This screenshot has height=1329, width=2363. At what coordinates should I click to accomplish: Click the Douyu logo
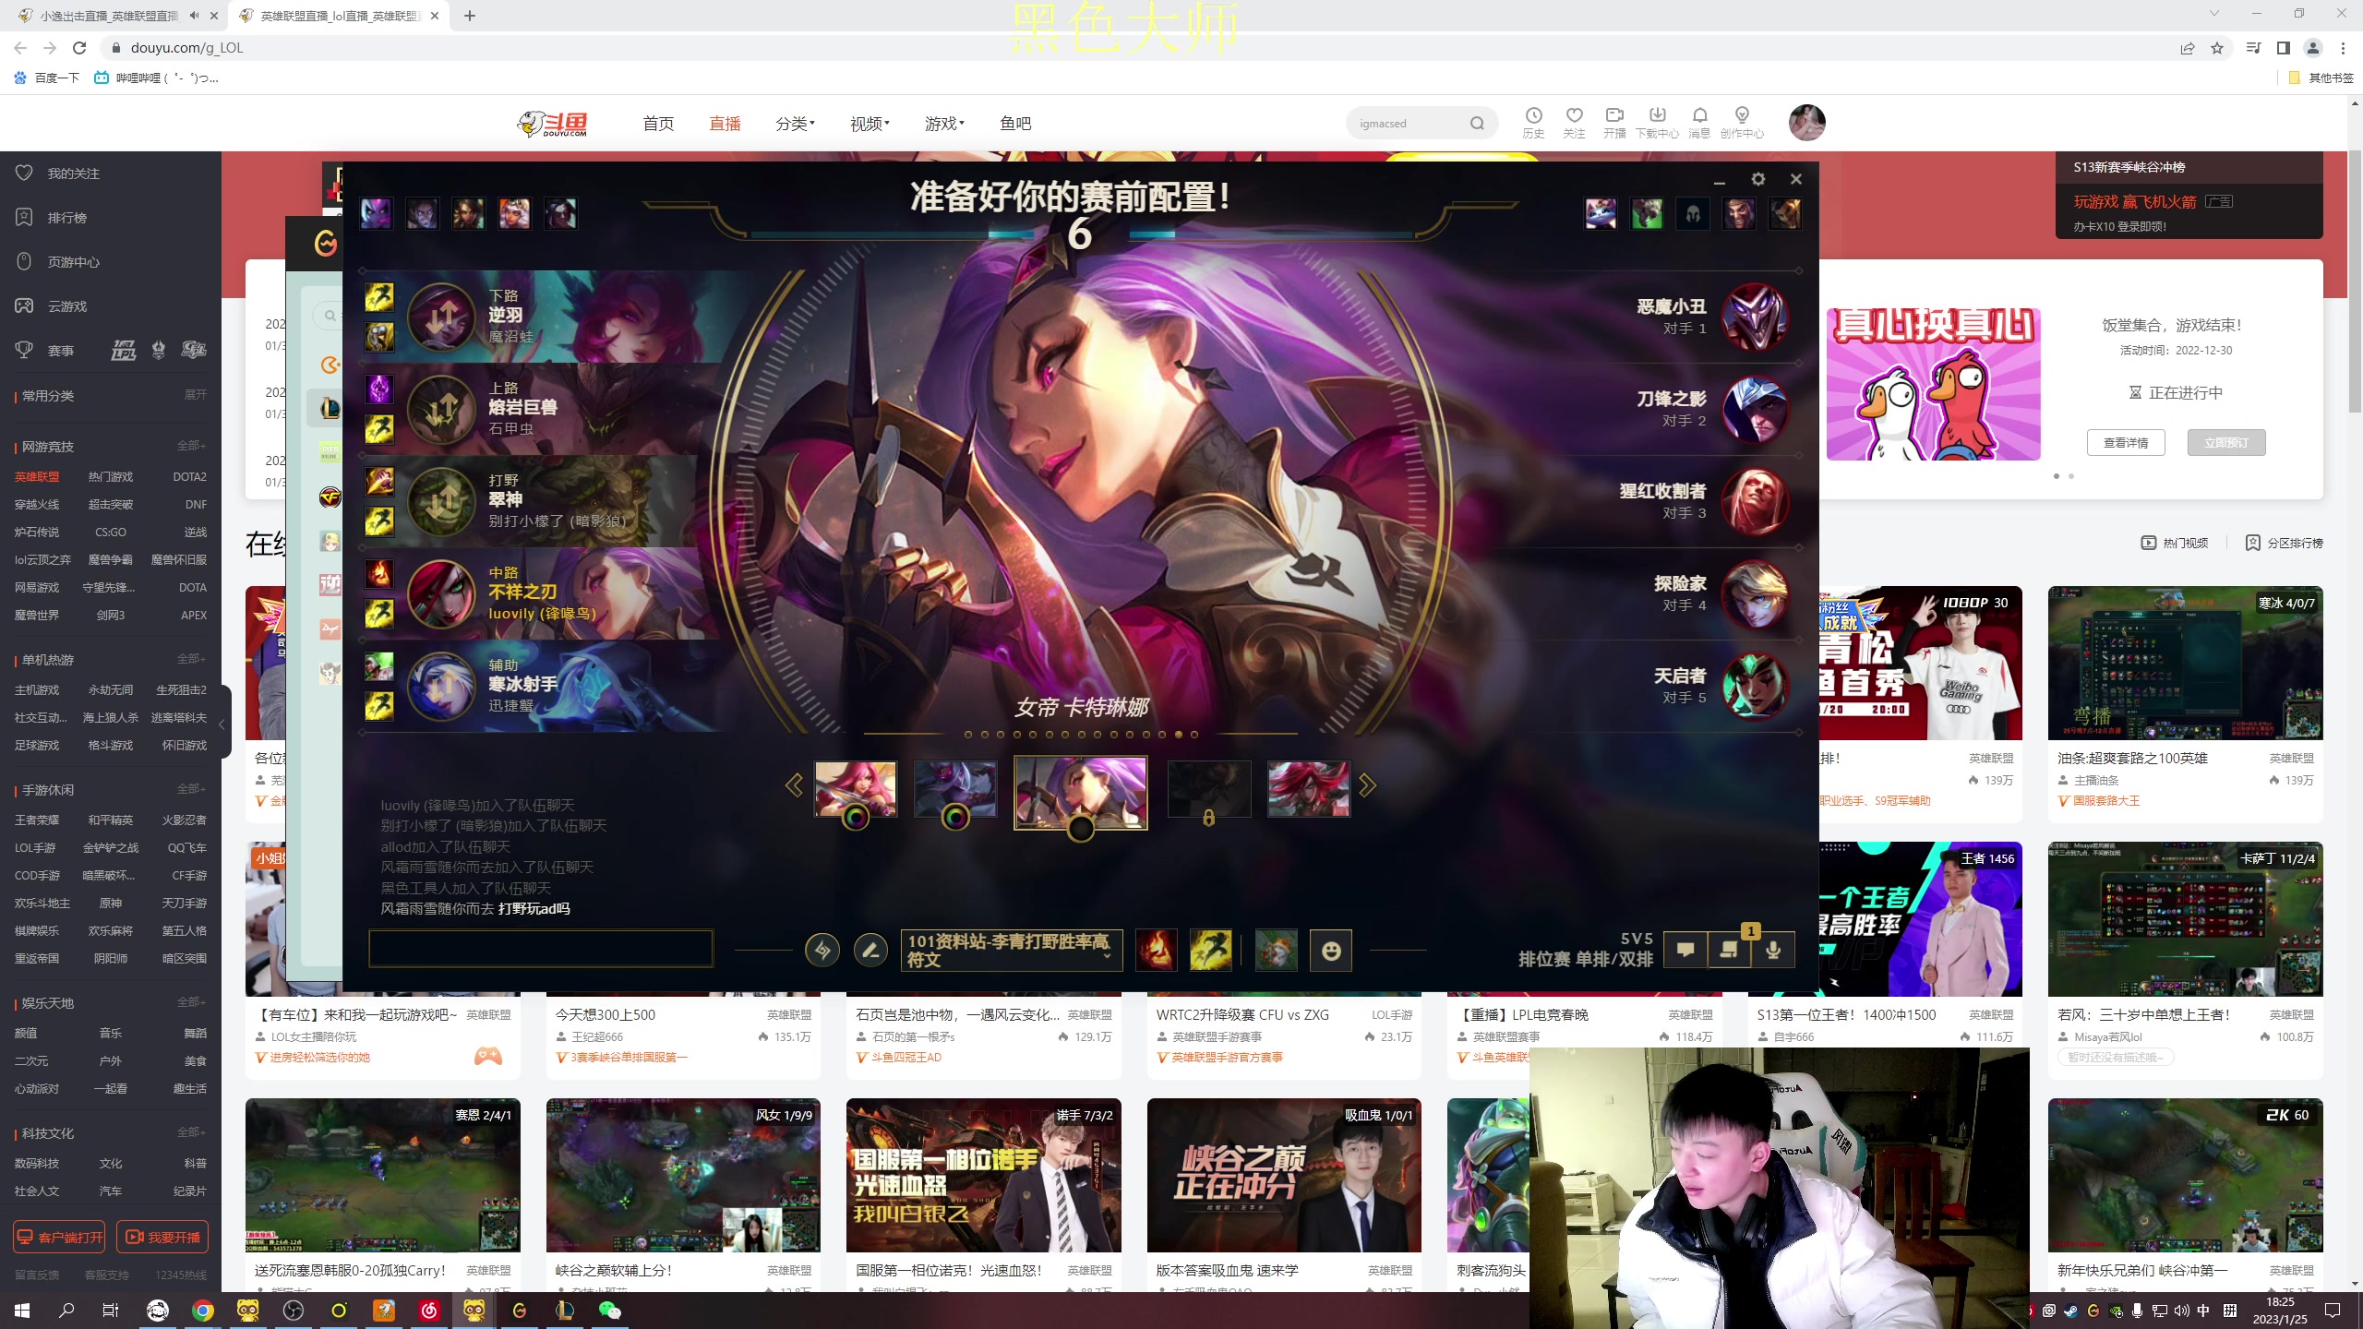pyautogui.click(x=553, y=124)
